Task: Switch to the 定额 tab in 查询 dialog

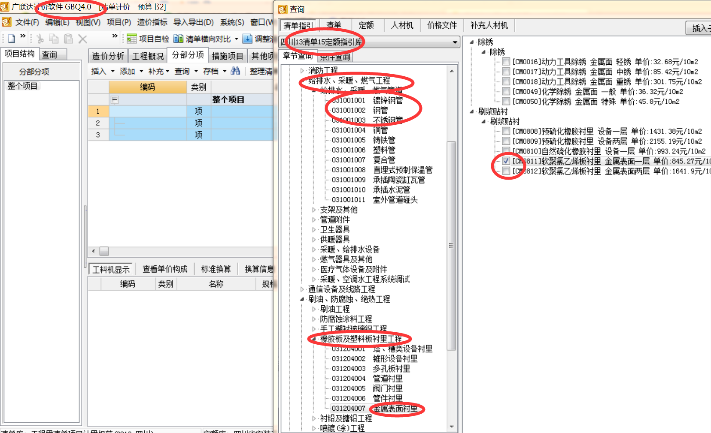Action: 366,25
